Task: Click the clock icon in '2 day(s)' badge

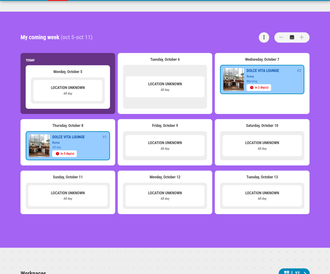Action: (251, 88)
